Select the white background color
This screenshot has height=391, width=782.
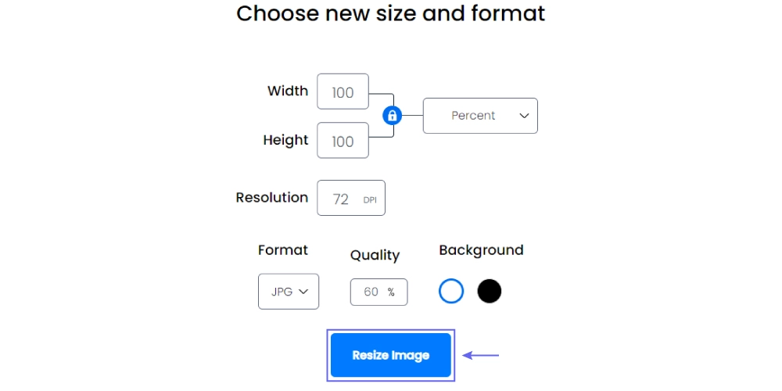coord(451,292)
